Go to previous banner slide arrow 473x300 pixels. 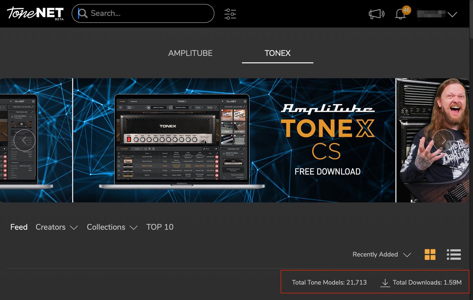tap(25, 140)
